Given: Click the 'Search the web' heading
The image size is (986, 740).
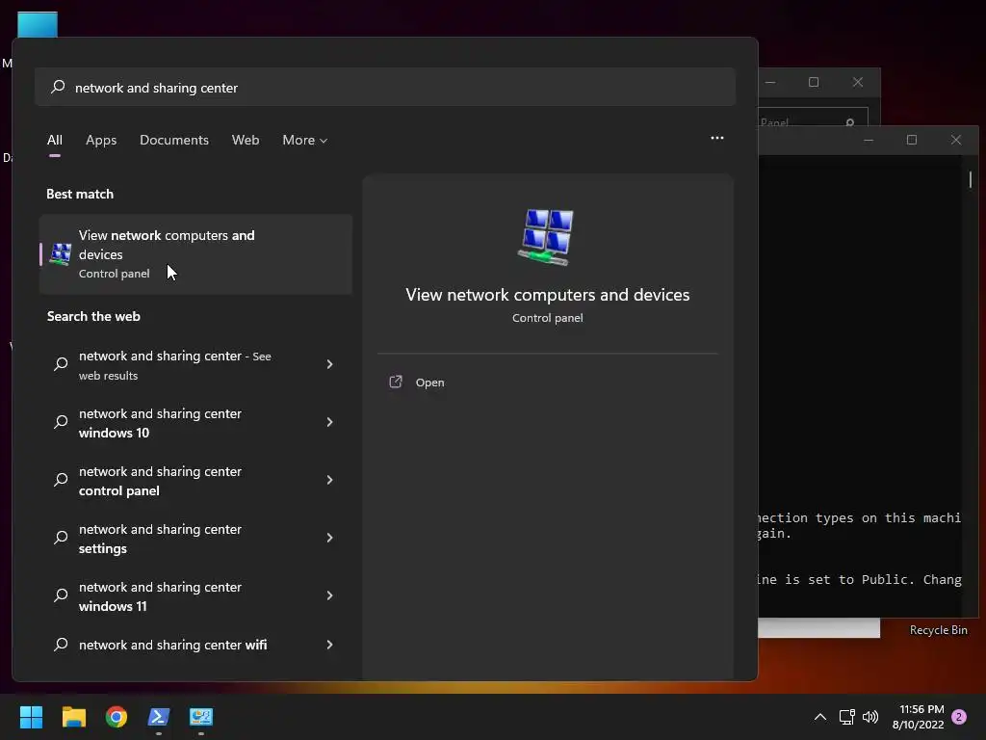Looking at the screenshot, I should pos(93,316).
